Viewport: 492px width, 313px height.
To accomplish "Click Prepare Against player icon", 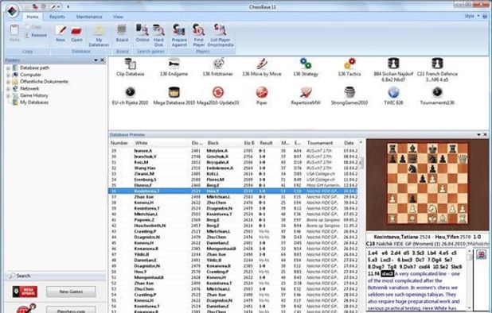I will coord(179,36).
